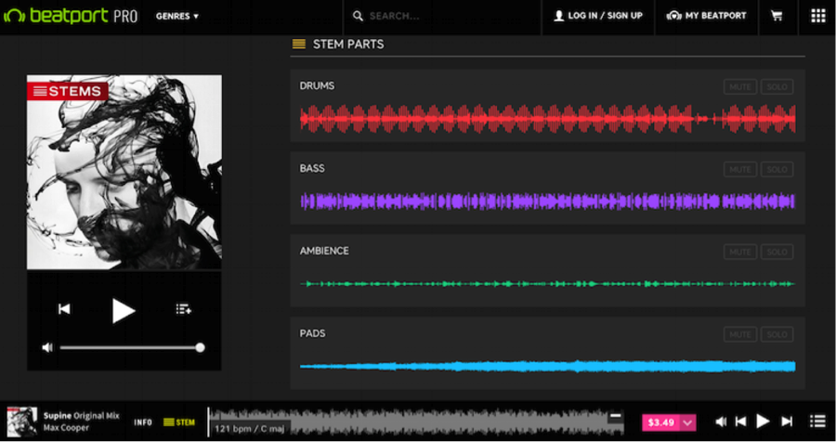The height and width of the screenshot is (442, 836).
Task: Click the AMBIENCE stem label
Action: pyautogui.click(x=324, y=251)
